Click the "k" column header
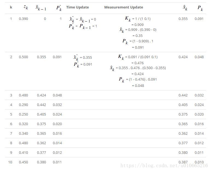The height and width of the screenshot is (171, 211). point(11,7)
